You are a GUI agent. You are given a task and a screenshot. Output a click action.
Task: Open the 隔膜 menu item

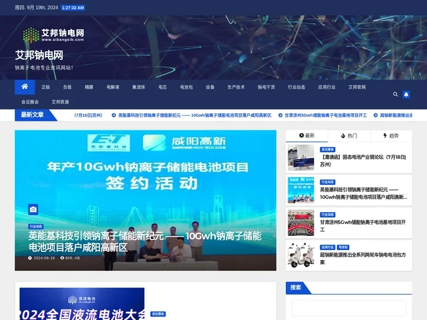89,87
